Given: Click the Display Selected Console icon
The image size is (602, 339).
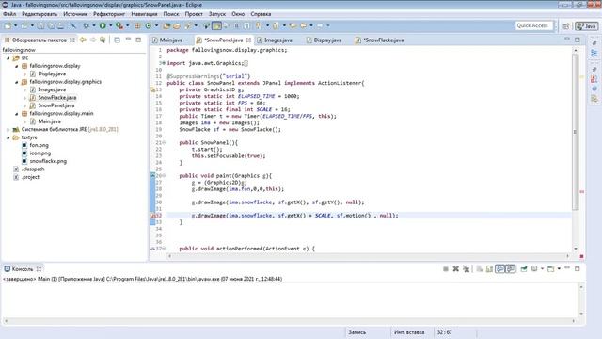Looking at the screenshot, I should 534,269.
